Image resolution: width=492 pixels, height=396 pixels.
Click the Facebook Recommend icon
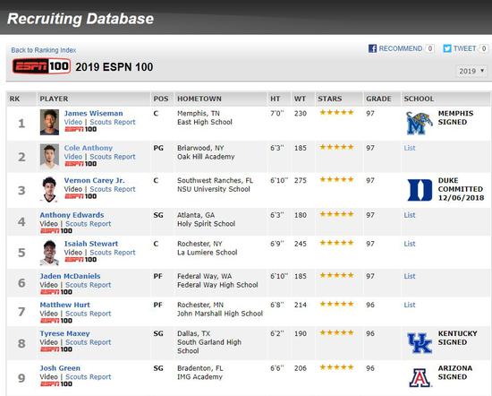[372, 48]
